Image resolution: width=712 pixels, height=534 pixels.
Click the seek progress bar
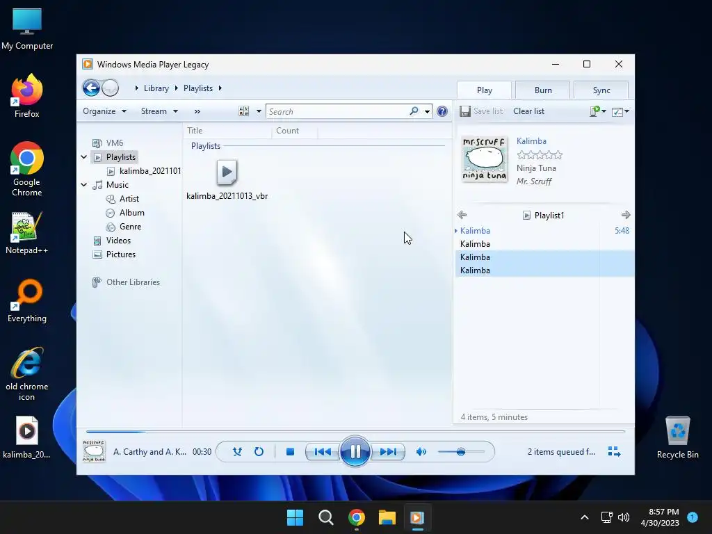(x=355, y=431)
